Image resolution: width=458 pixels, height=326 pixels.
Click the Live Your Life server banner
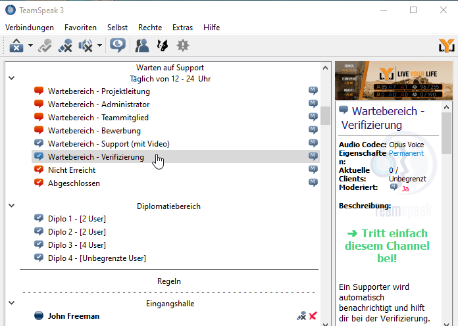click(x=394, y=81)
